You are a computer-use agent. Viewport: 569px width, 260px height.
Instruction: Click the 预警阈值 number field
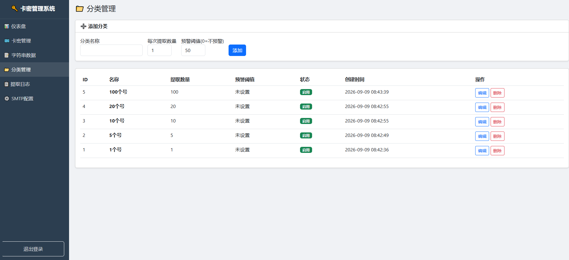(193, 50)
